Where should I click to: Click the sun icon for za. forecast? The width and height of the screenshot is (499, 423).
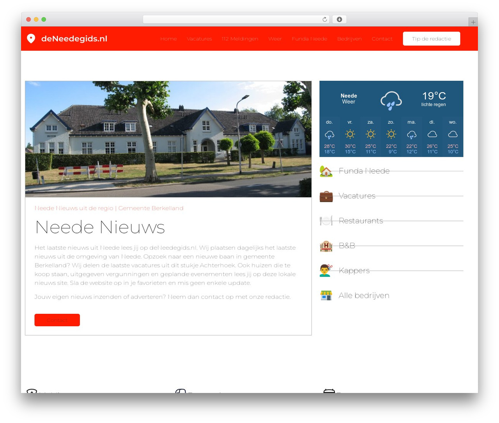pos(371,134)
